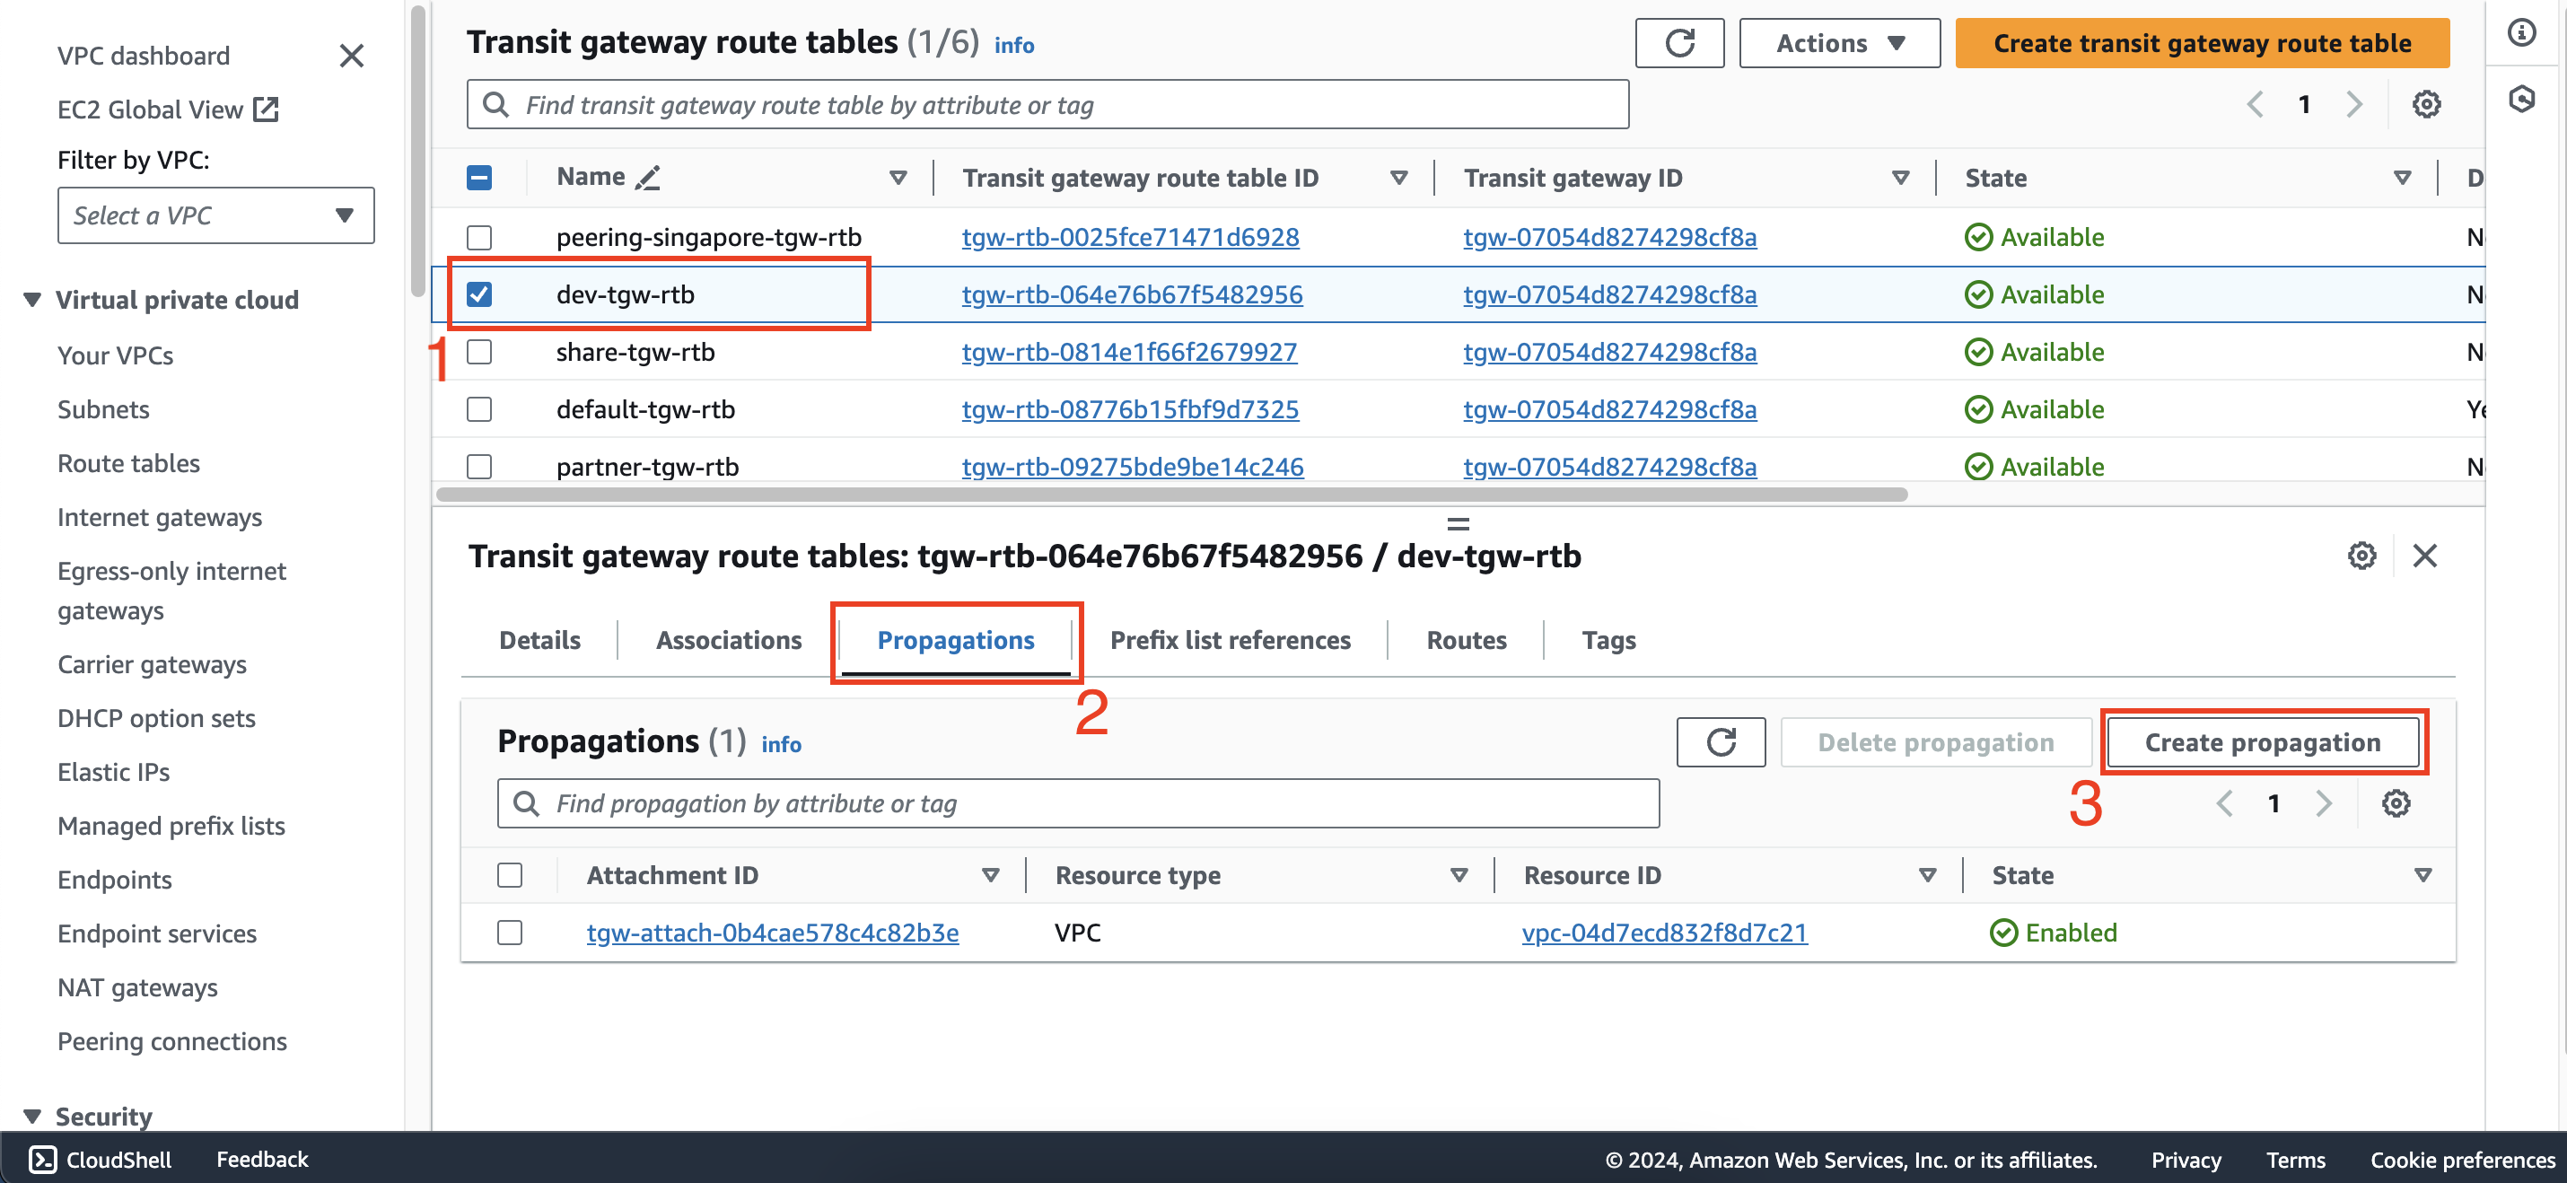
Task: Open info link beside Propagations heading
Action: [781, 744]
